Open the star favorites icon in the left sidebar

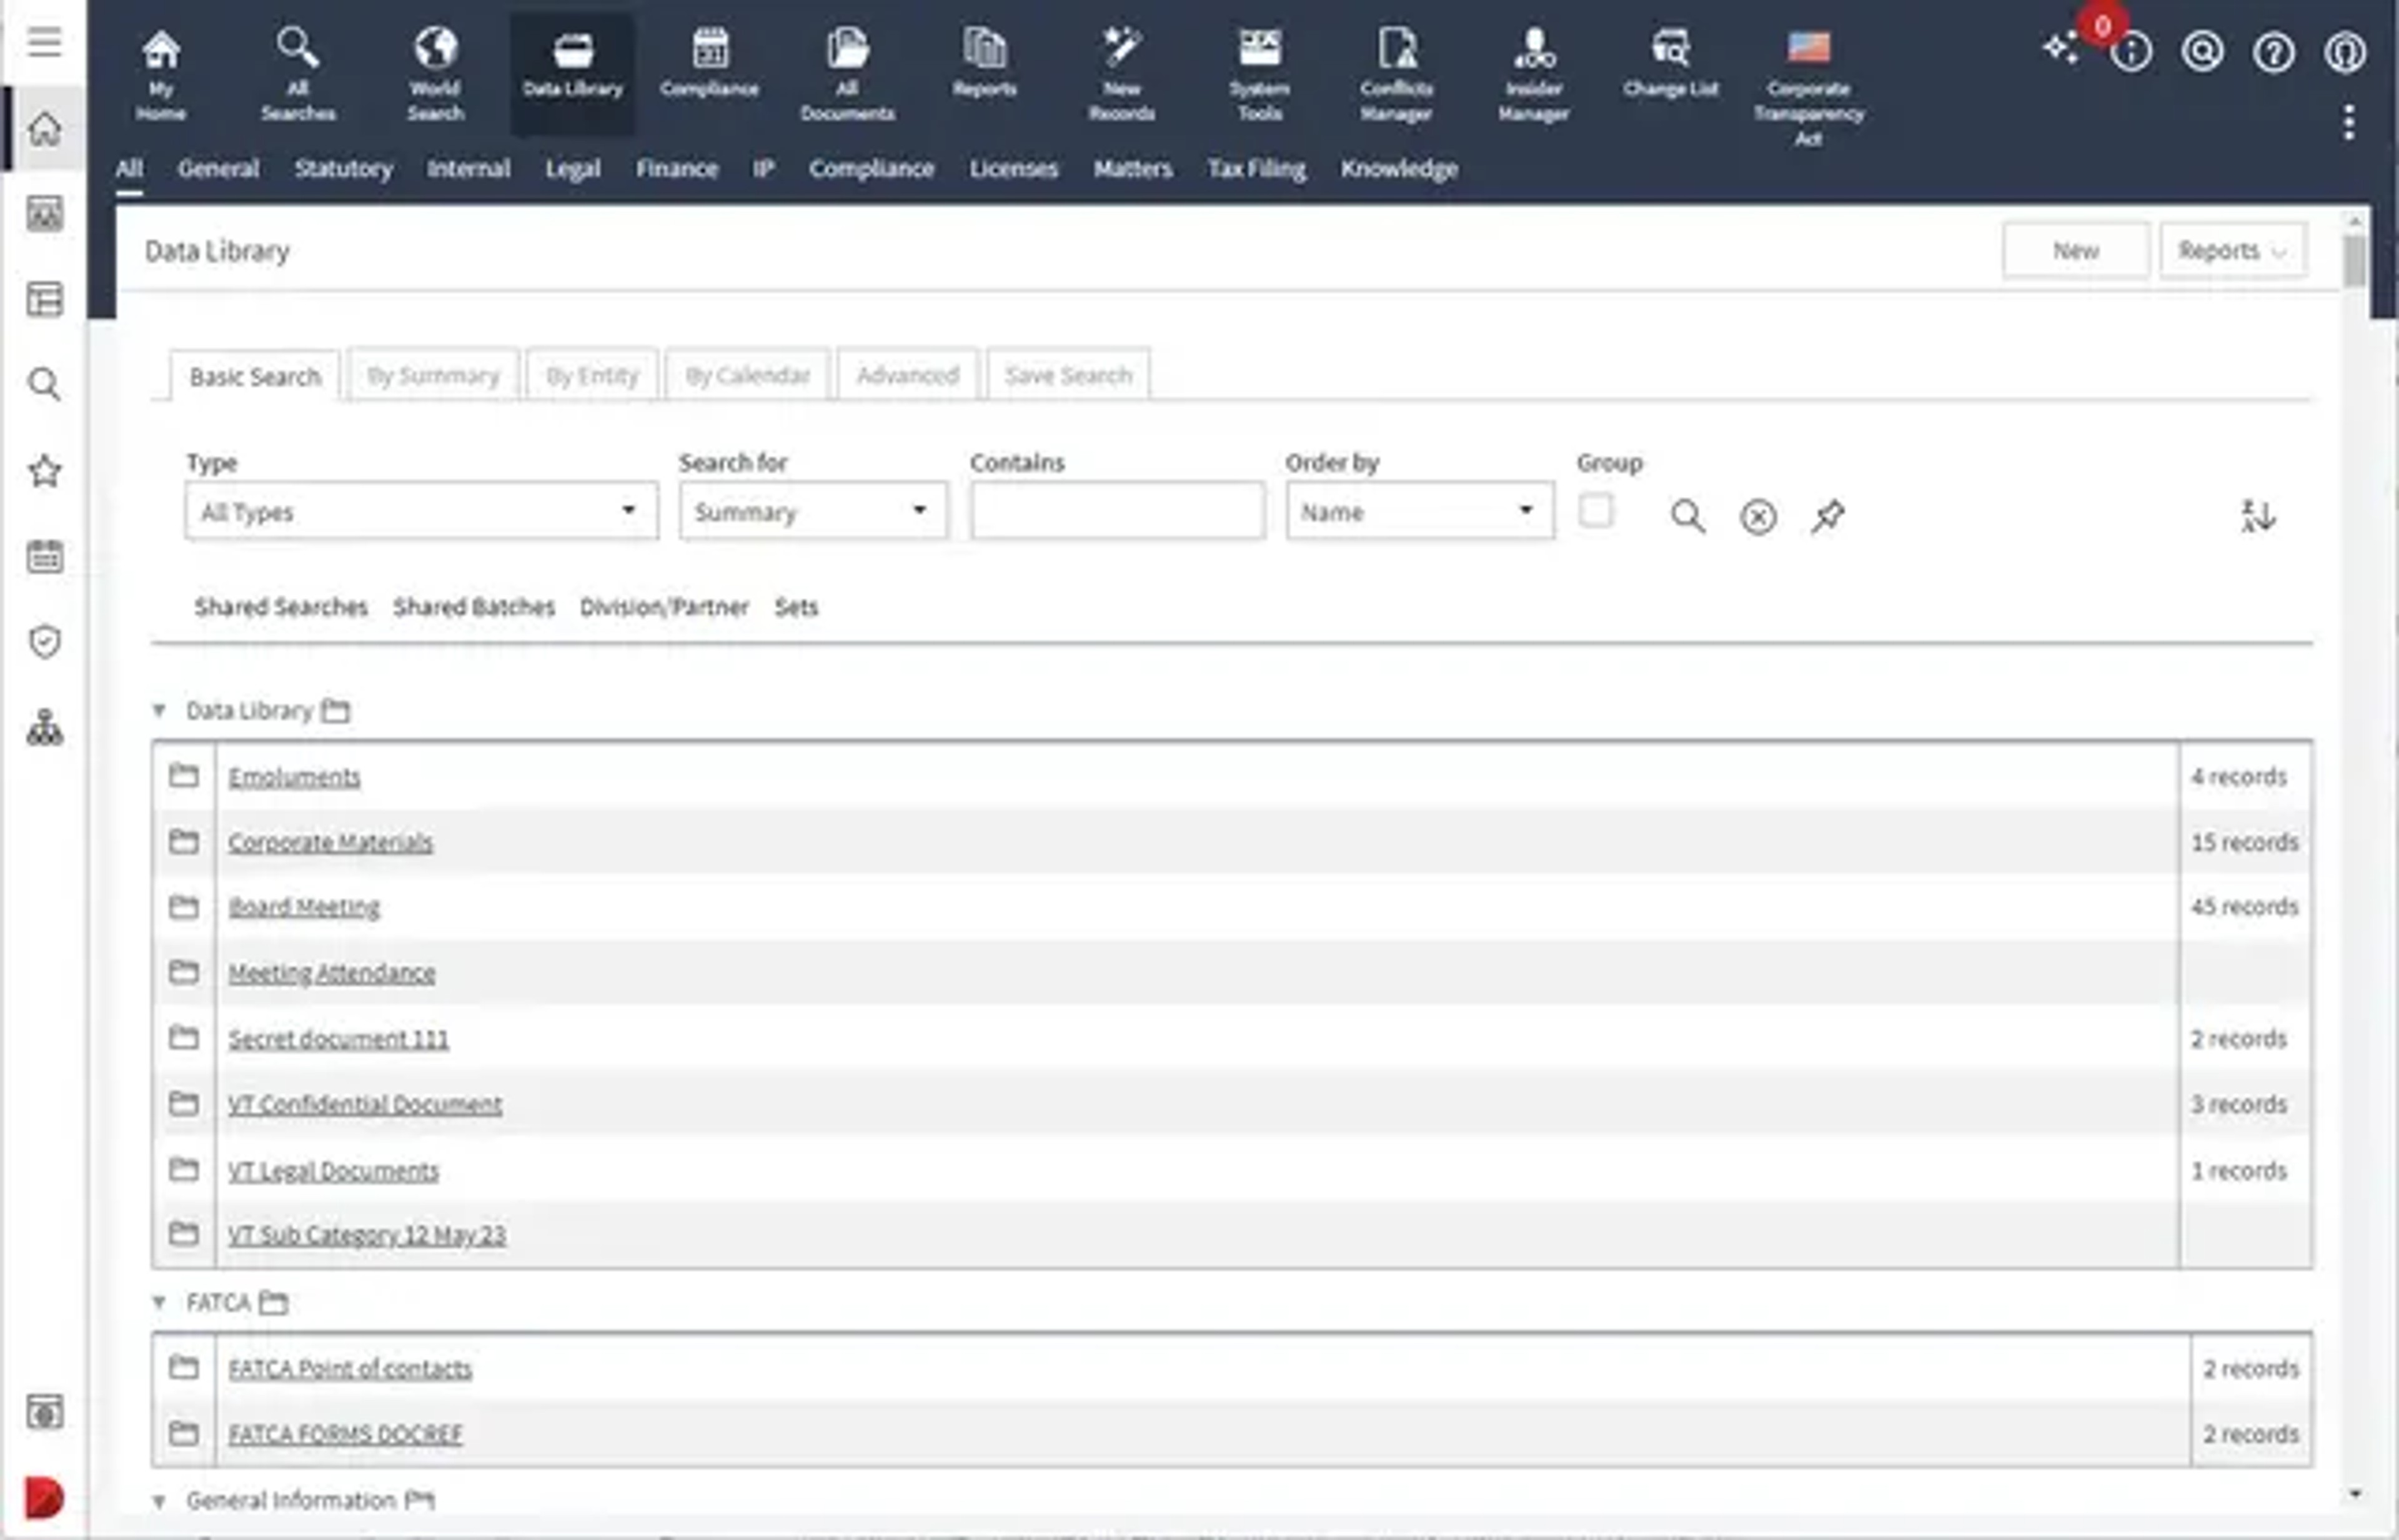click(44, 470)
